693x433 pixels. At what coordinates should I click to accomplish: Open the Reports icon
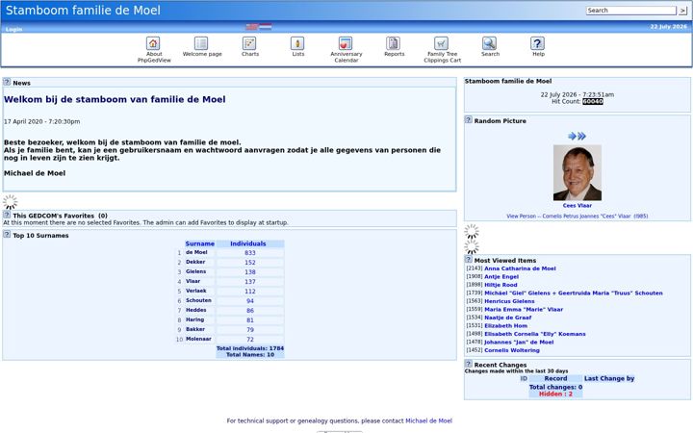(x=394, y=43)
